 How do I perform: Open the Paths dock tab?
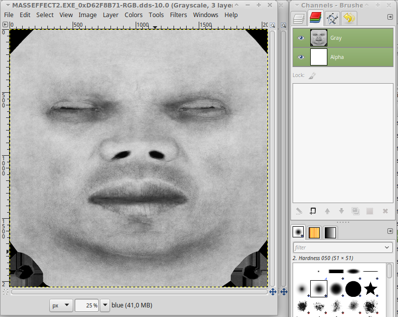[x=332, y=18]
